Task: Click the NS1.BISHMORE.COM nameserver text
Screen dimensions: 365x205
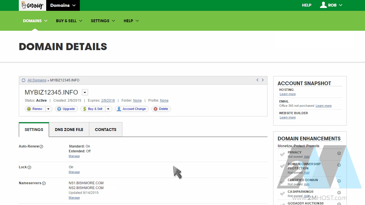Action: coord(86,183)
